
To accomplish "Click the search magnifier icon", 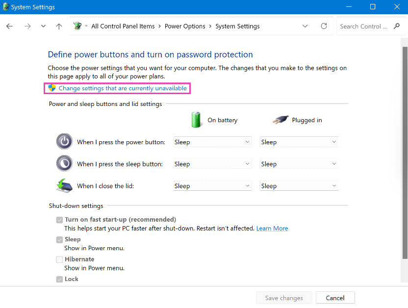I will pos(396,26).
